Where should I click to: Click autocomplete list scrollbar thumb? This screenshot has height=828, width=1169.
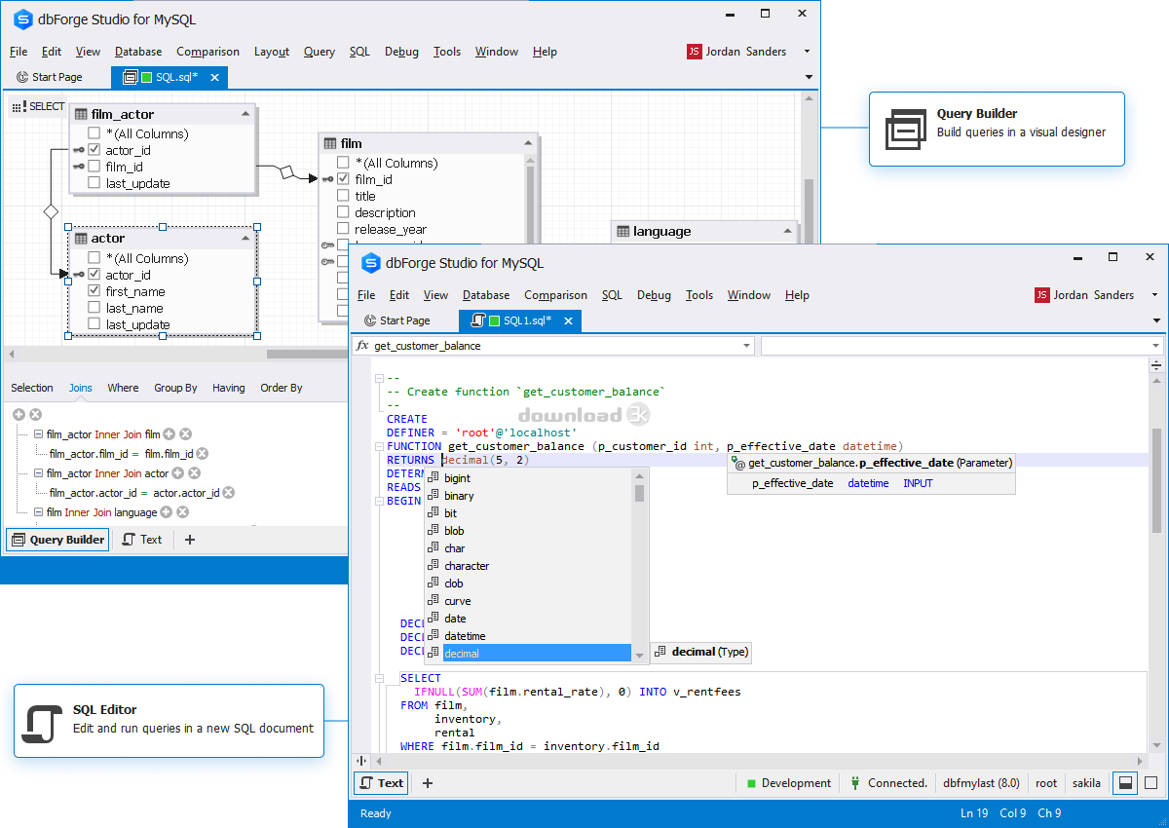pyautogui.click(x=640, y=493)
